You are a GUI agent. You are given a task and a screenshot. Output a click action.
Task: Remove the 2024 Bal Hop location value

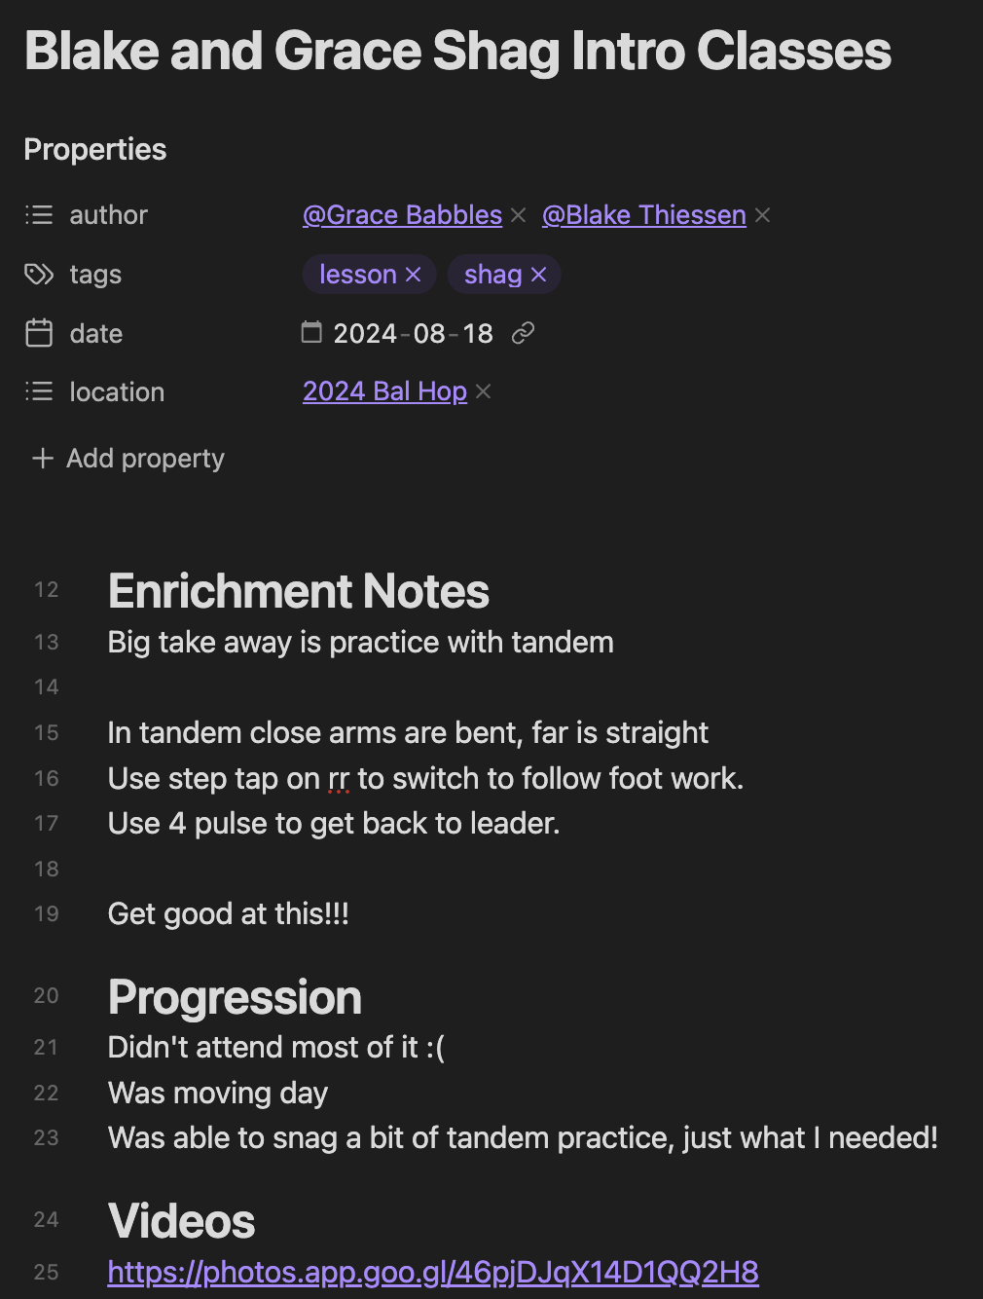484,391
